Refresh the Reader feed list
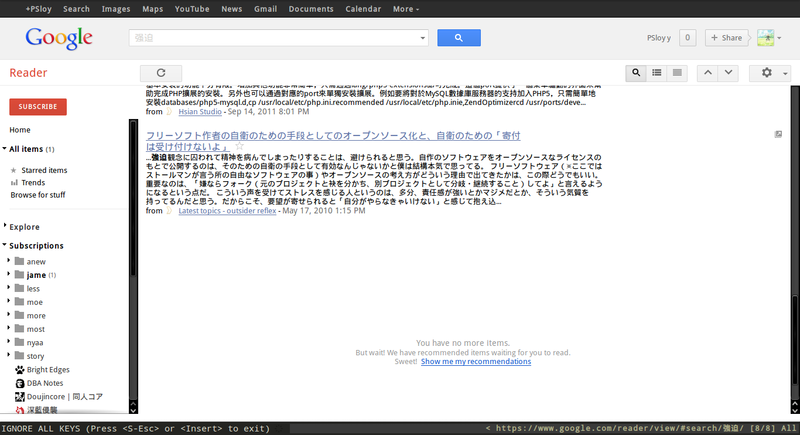This screenshot has width=800, height=435. 161,73
